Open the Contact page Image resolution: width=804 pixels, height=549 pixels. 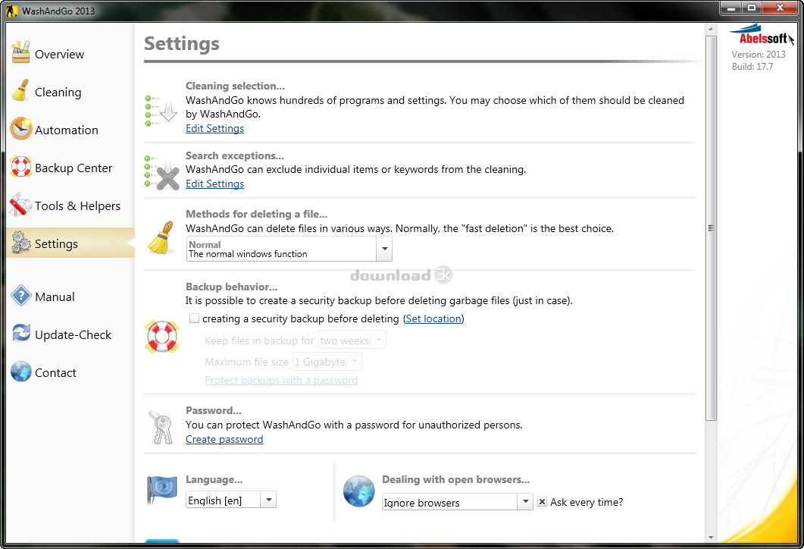(x=55, y=372)
